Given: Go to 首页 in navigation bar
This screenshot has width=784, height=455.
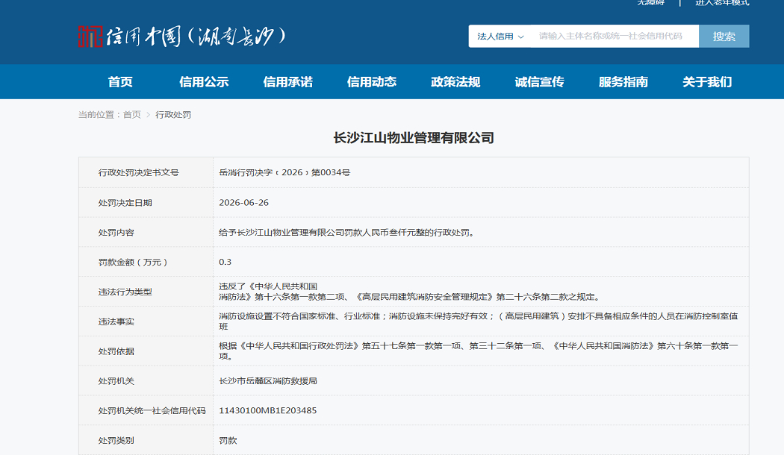Looking at the screenshot, I should tap(120, 82).
